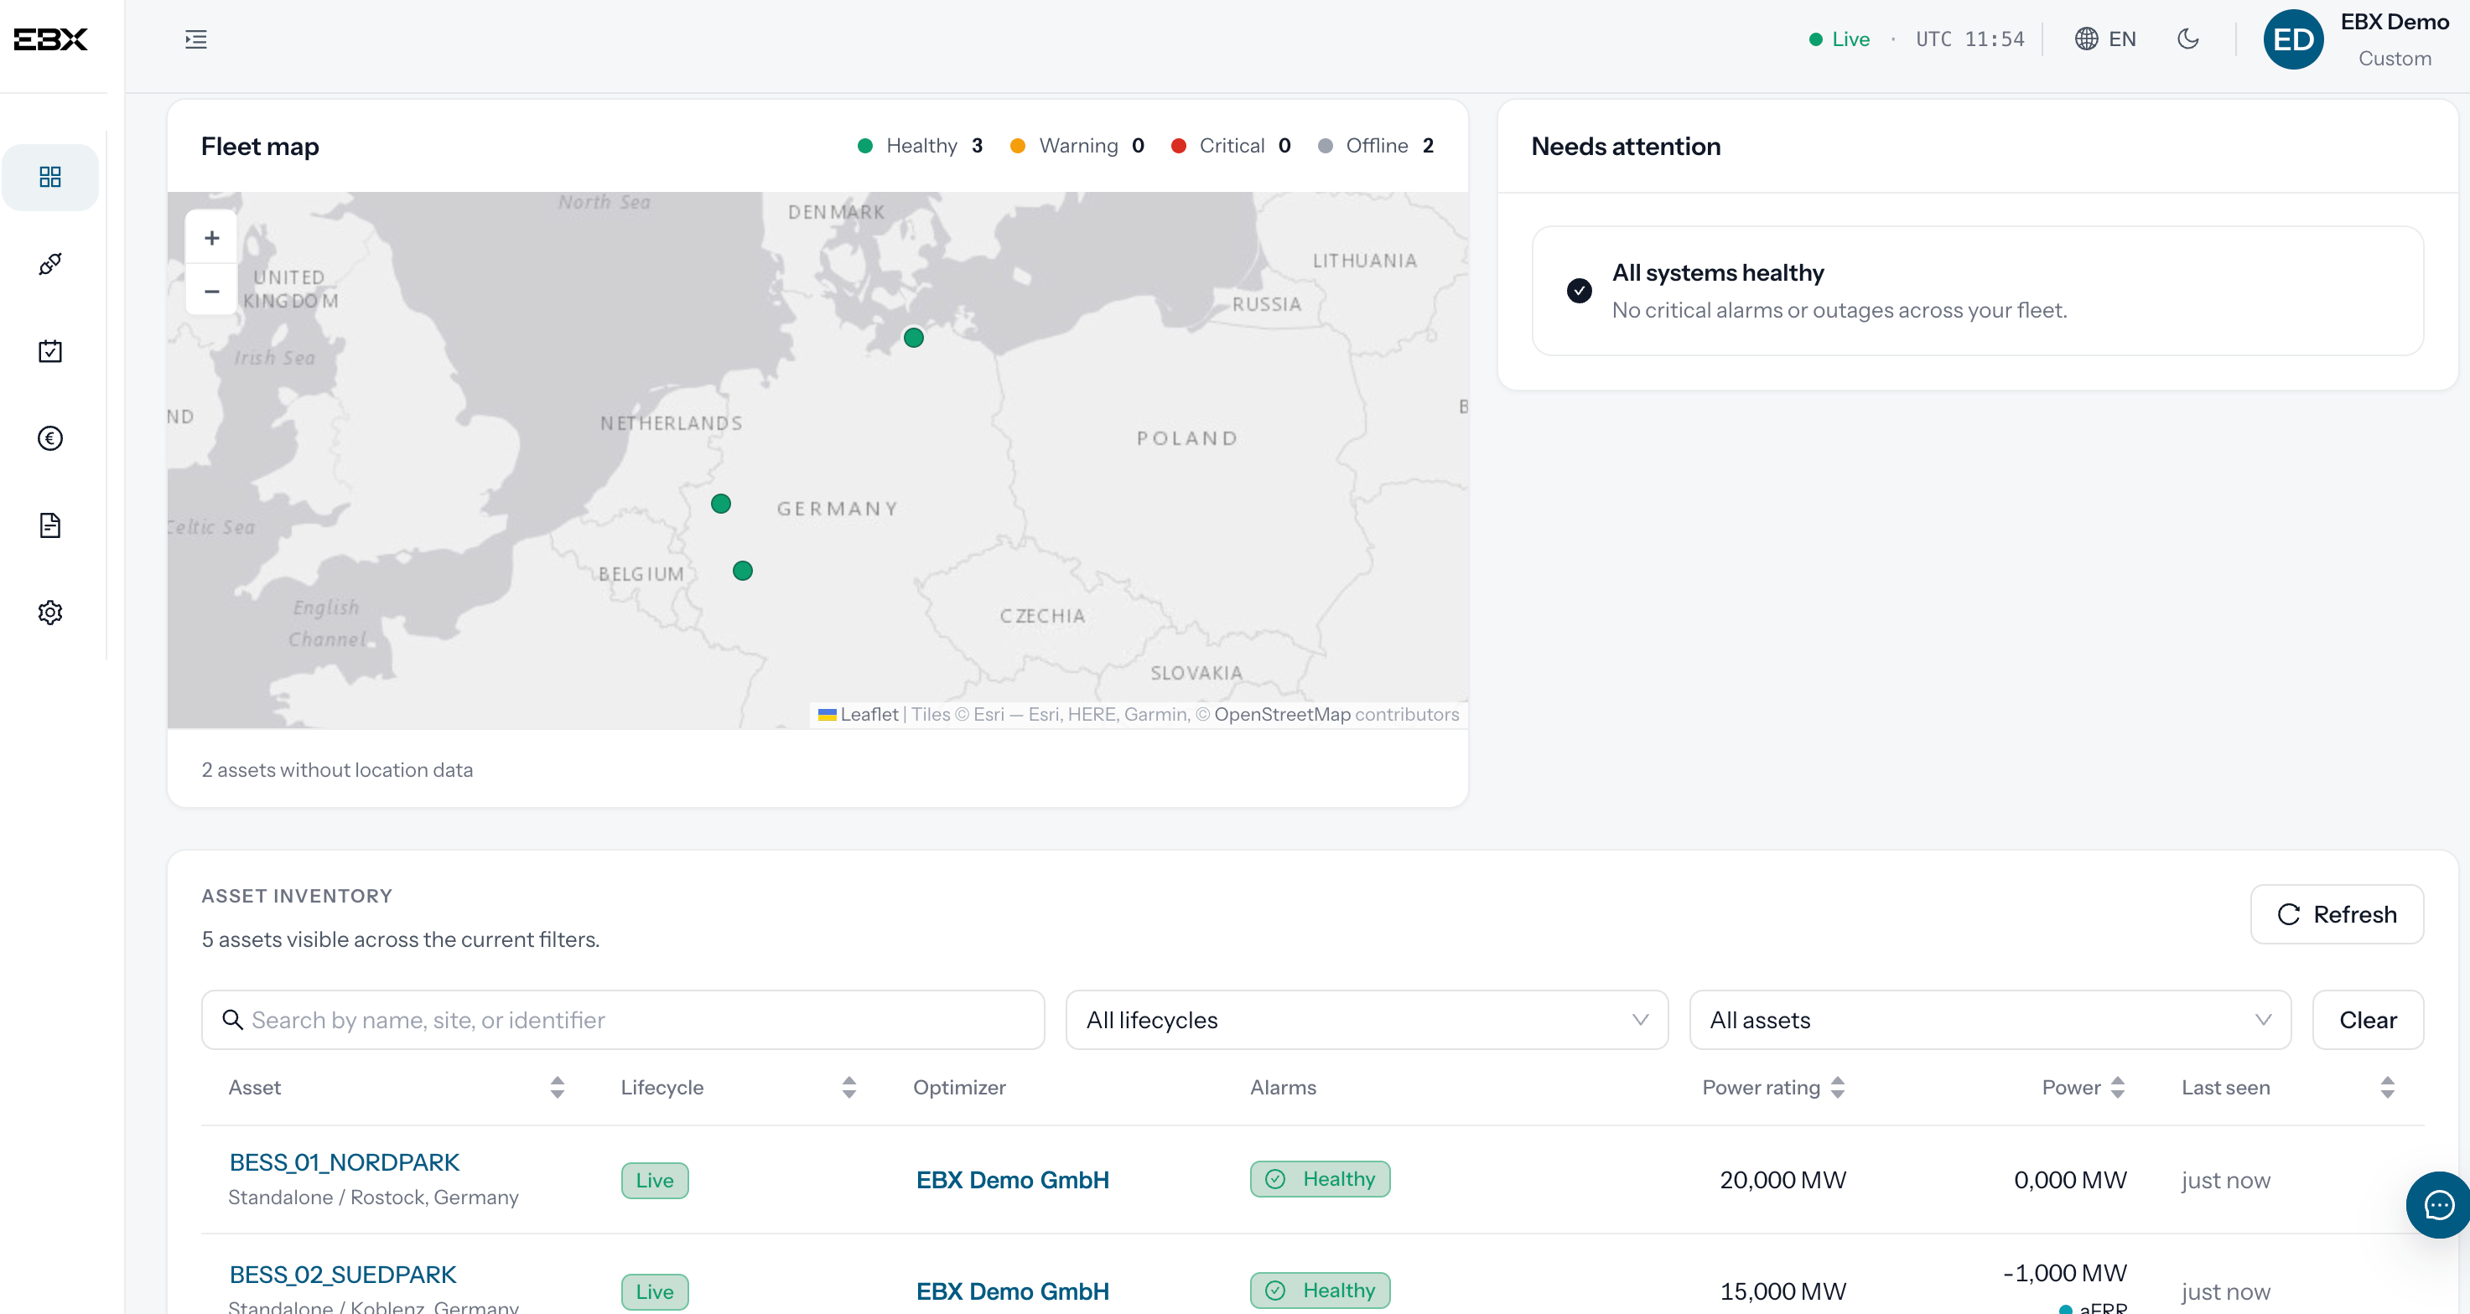Click the Rostock map marker near Denmark
The height and width of the screenshot is (1314, 2470).
pyautogui.click(x=914, y=338)
